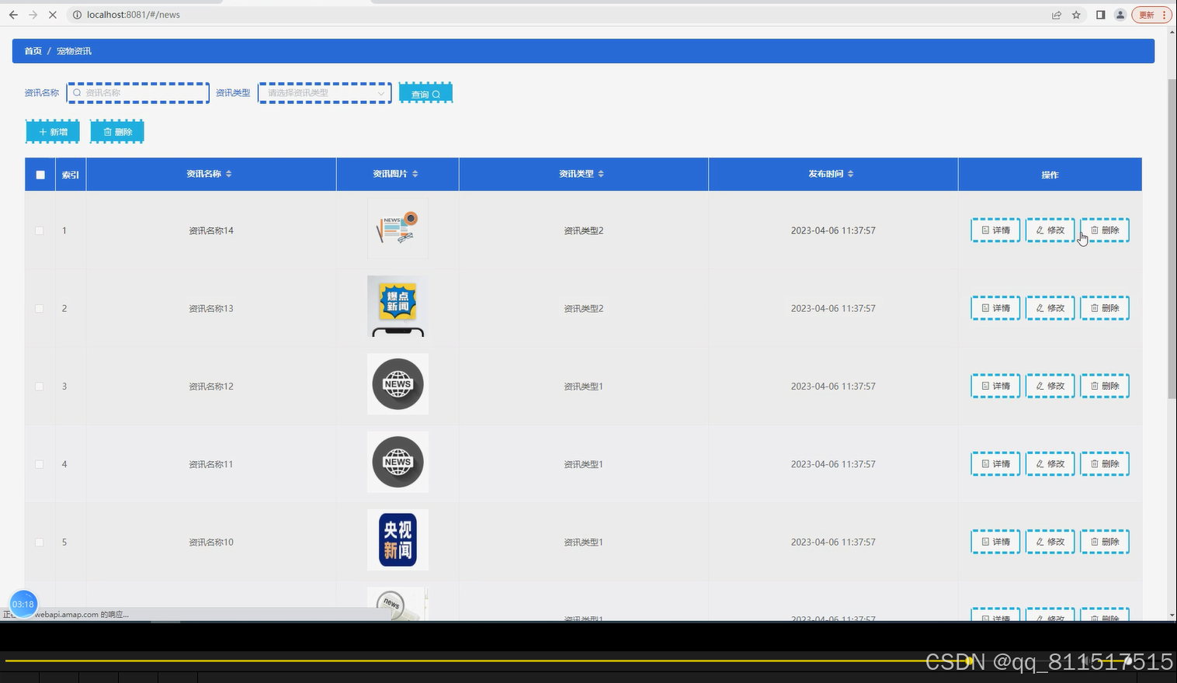
Task: Sort by 资讯名称 column arrows
Action: point(229,174)
